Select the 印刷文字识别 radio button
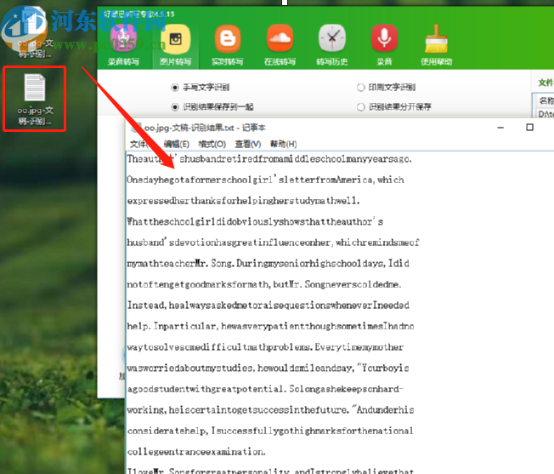This screenshot has width=554, height=474. click(361, 88)
